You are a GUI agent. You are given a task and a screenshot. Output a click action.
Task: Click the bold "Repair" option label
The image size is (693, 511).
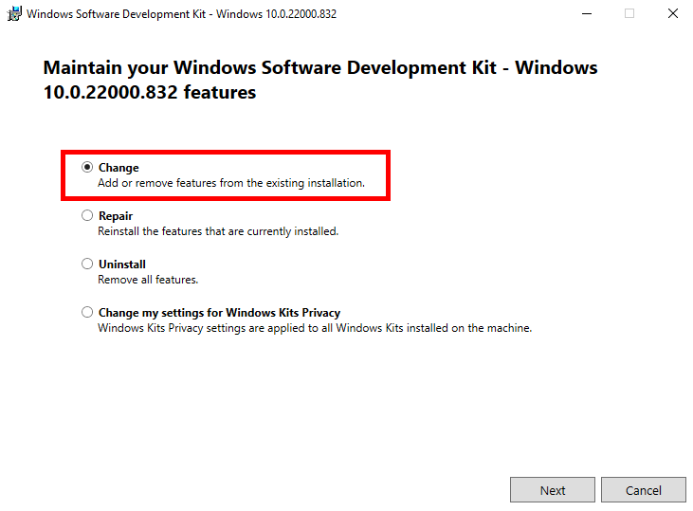116,216
